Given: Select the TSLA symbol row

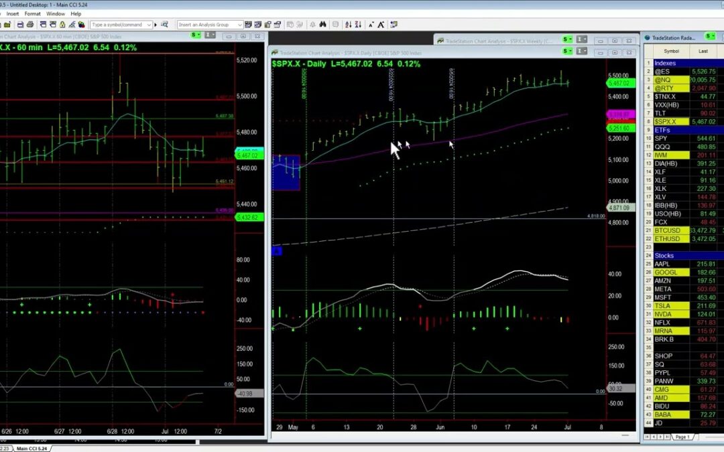Looking at the screenshot, I should 684,305.
